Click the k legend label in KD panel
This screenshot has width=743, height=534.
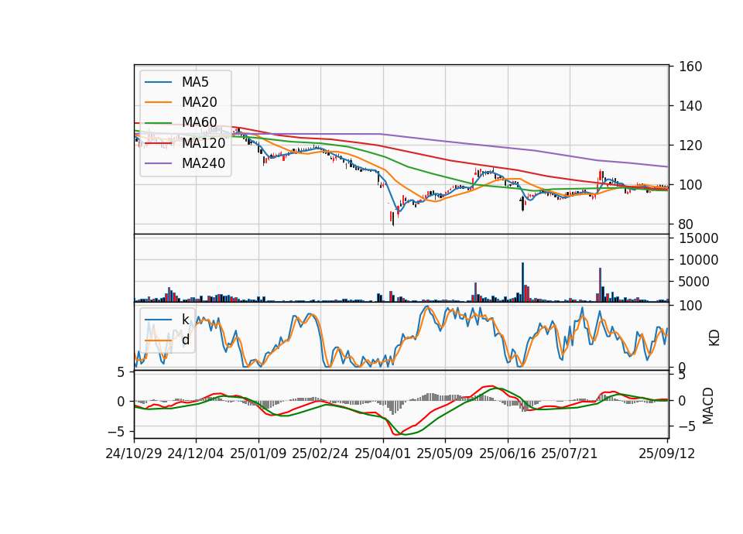pos(185,320)
